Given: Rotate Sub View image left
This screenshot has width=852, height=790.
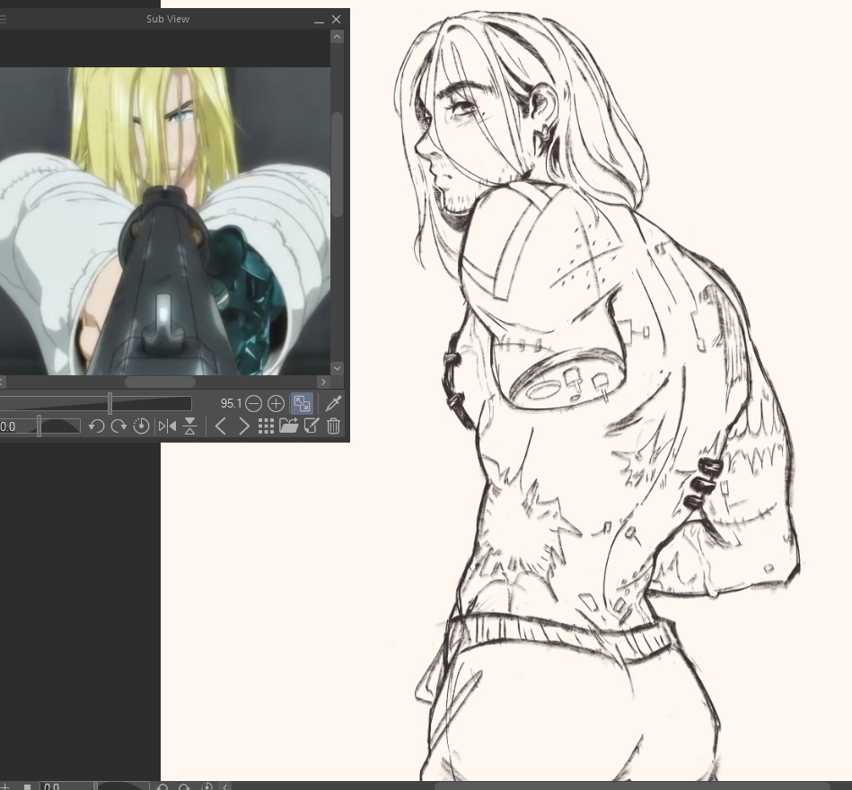Looking at the screenshot, I should click(96, 426).
